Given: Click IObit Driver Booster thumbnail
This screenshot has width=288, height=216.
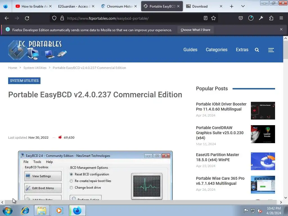Looking at the screenshot, I should [263, 111].
